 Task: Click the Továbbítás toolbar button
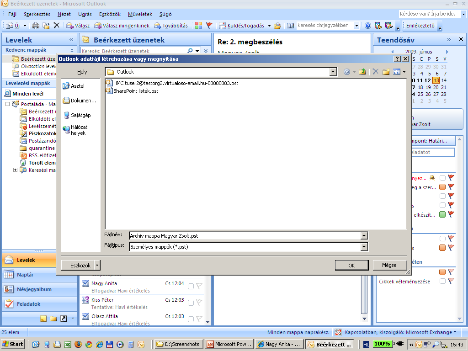(171, 26)
